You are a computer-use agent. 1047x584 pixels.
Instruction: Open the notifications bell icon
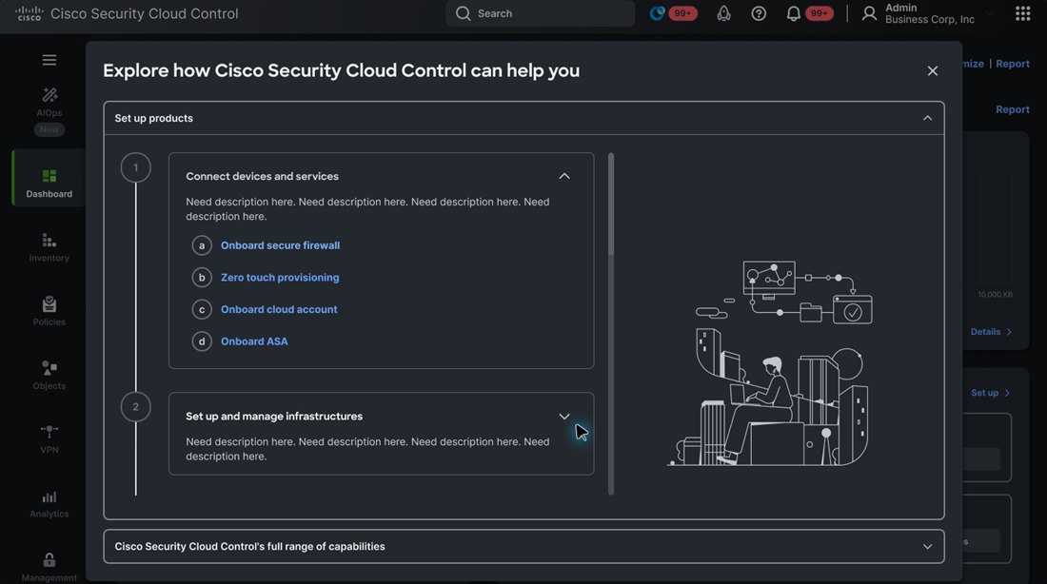click(793, 13)
